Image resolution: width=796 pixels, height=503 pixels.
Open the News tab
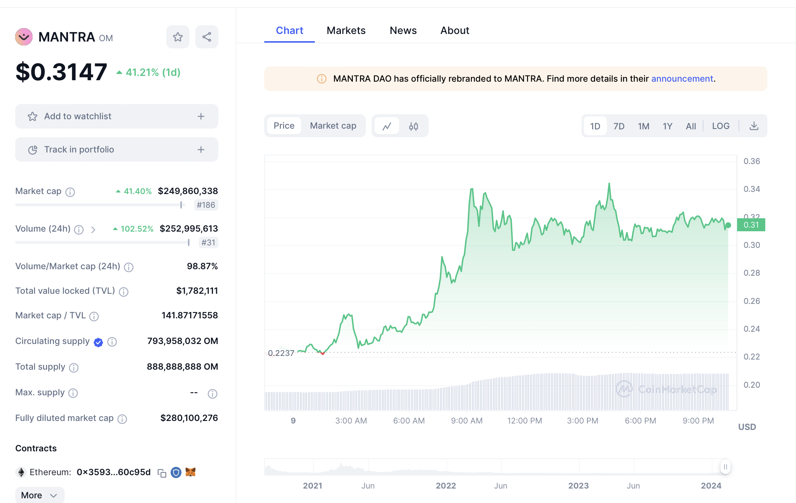pos(403,30)
